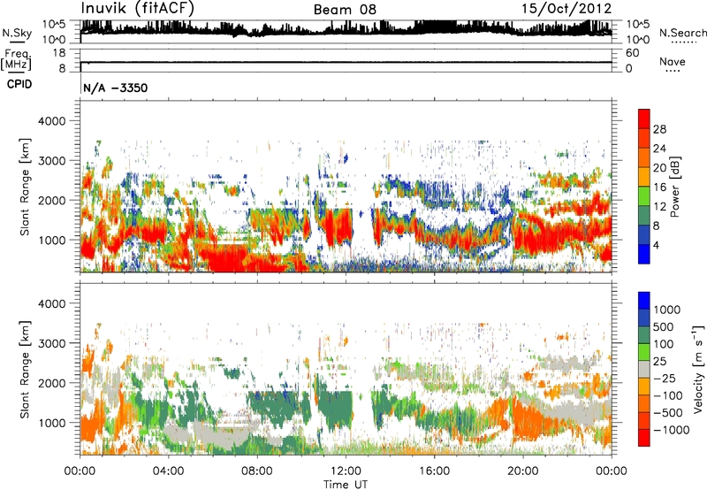This screenshot has width=707, height=490.
Task: Click the right '10^0' noise axis label
Action: (x=637, y=40)
